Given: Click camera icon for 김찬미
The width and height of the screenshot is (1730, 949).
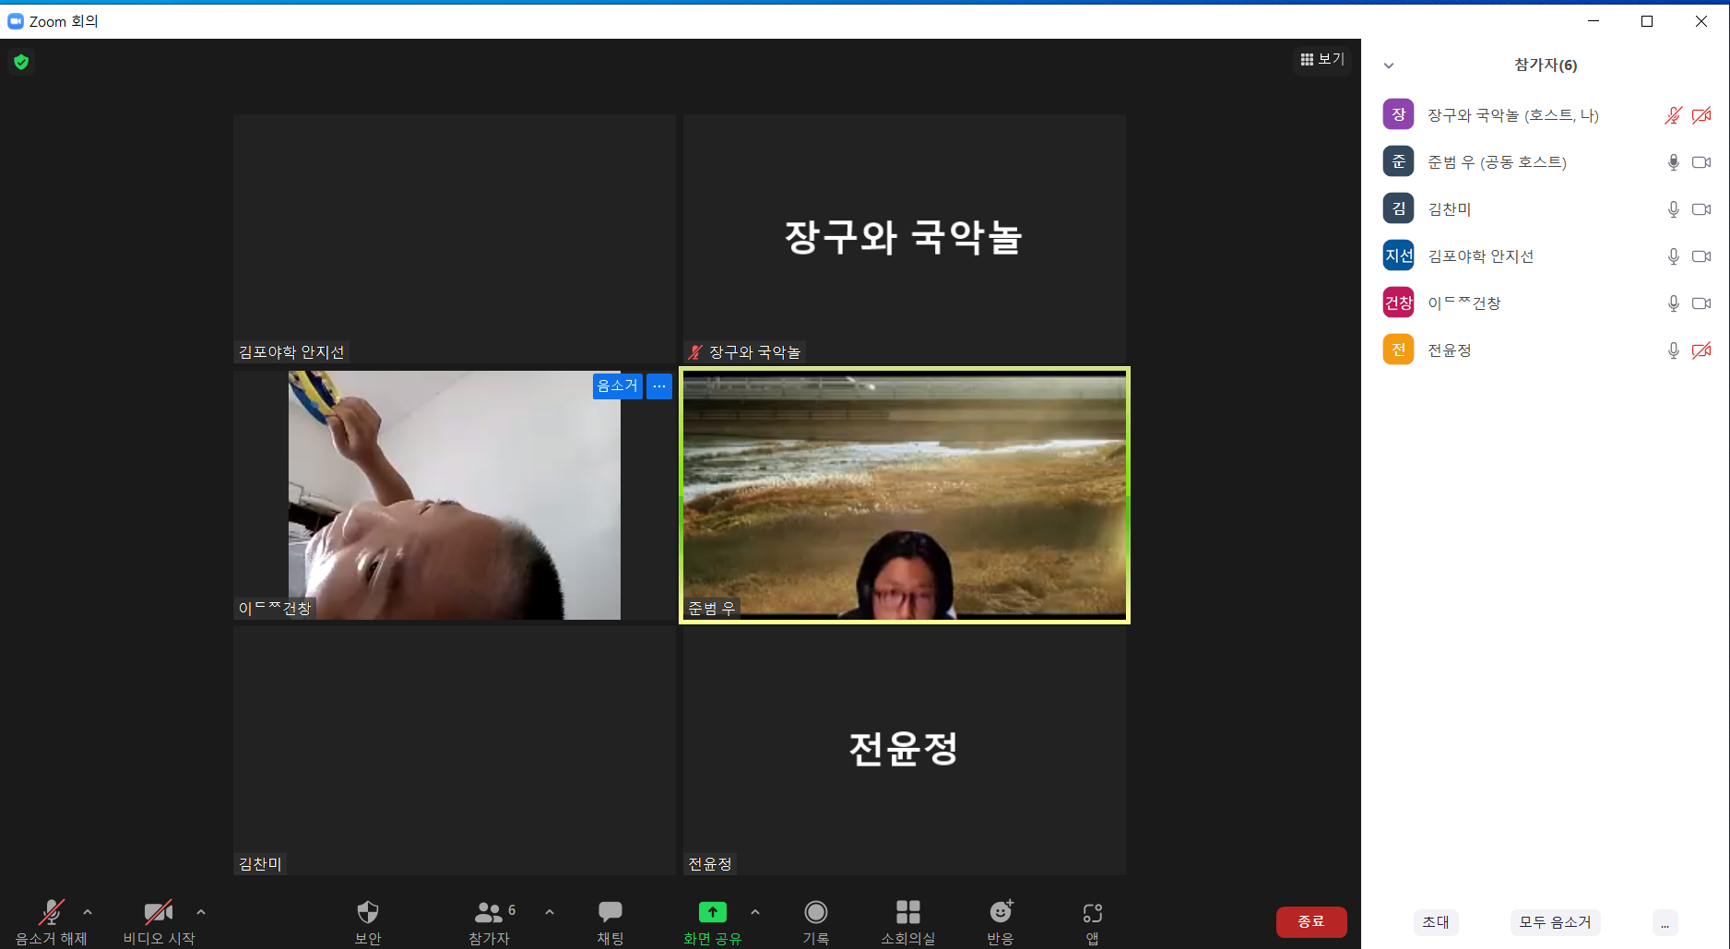Looking at the screenshot, I should pos(1701,209).
